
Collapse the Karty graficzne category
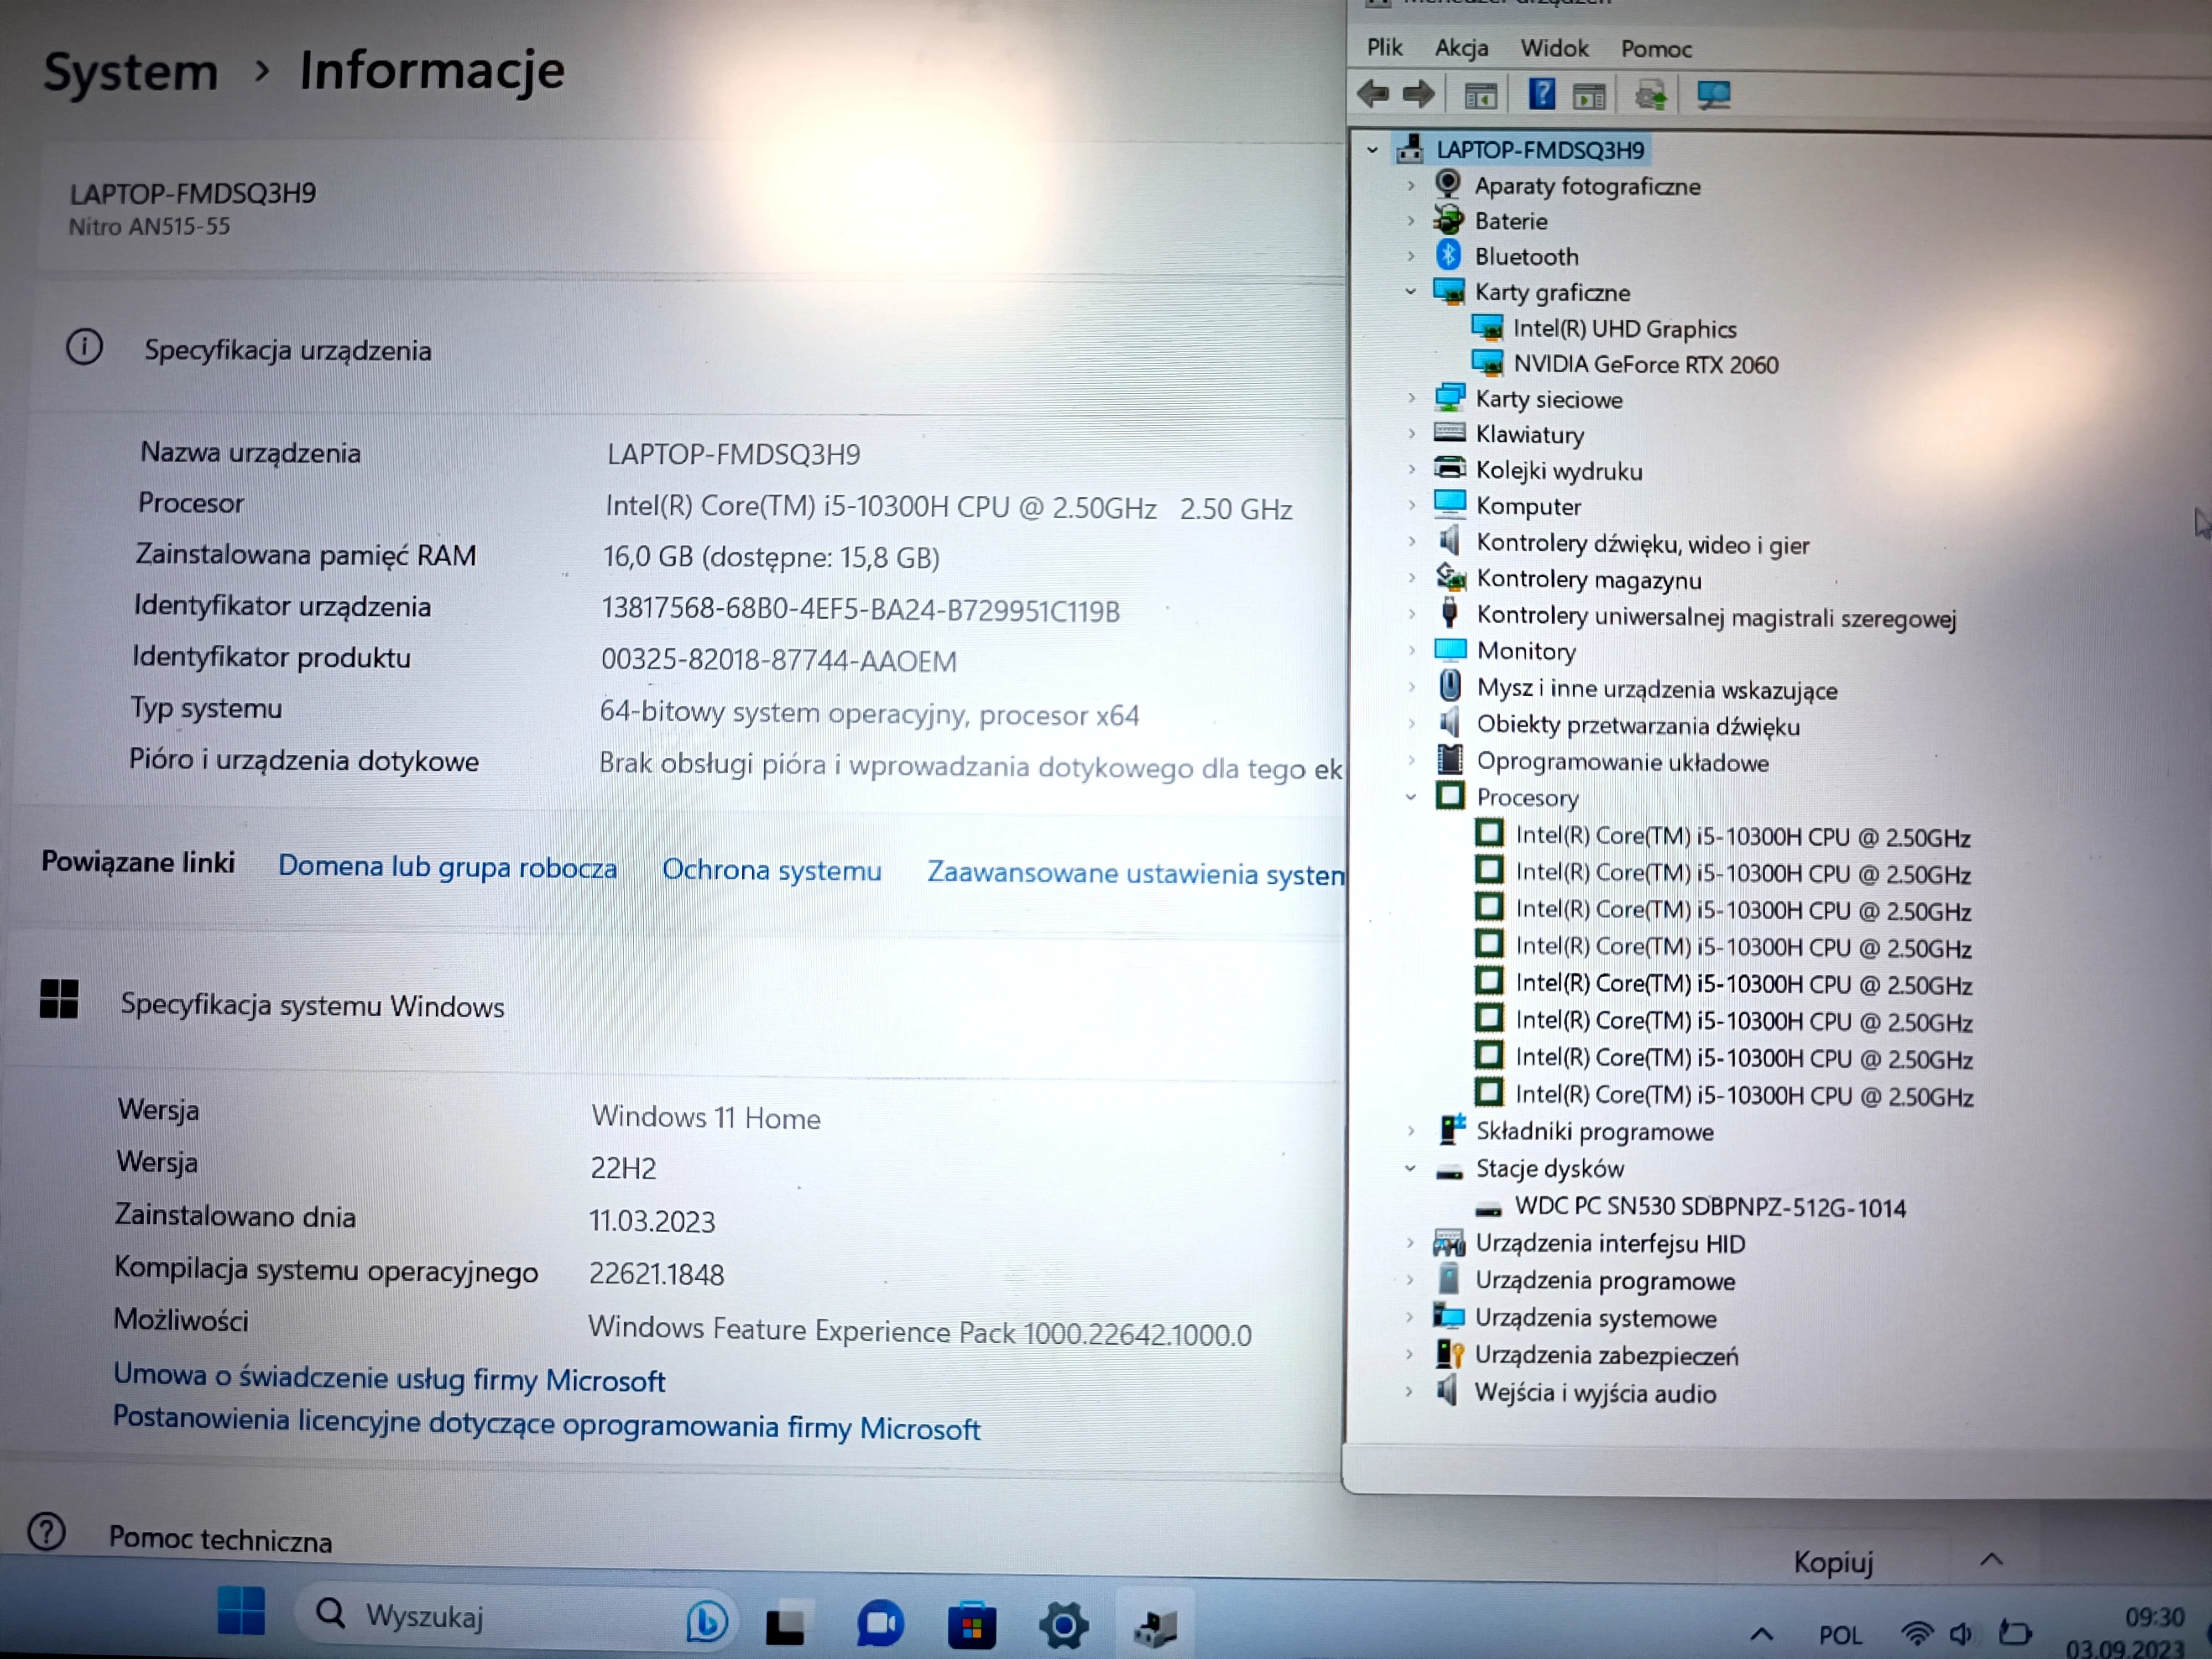coord(1411,291)
